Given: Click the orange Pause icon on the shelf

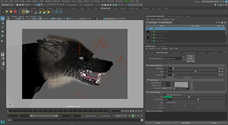Looking at the screenshot, I should [11, 11].
